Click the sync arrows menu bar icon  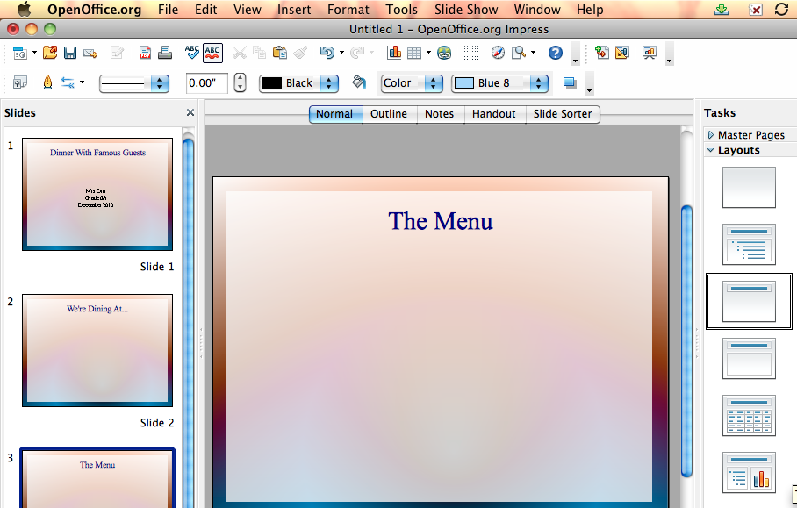point(781,9)
